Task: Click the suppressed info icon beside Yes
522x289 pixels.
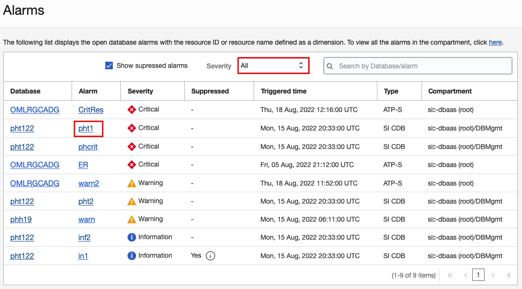Action: click(211, 256)
